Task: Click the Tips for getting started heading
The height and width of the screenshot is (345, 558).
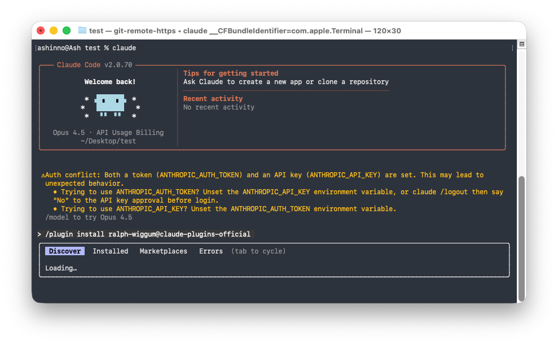Action: click(x=230, y=73)
